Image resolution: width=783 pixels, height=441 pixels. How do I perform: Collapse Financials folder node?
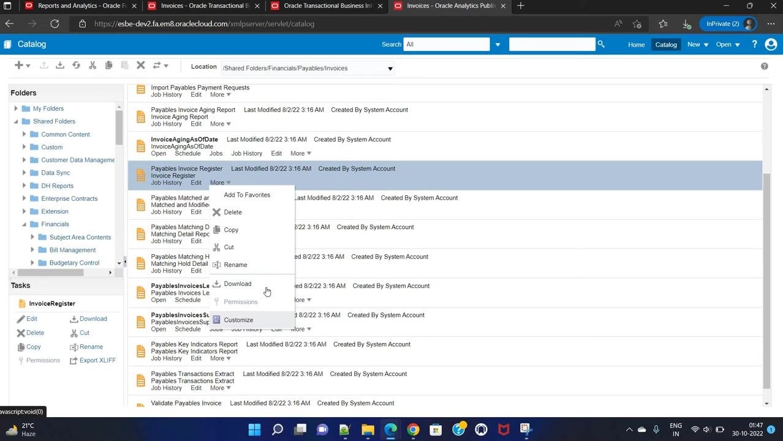pyautogui.click(x=24, y=224)
